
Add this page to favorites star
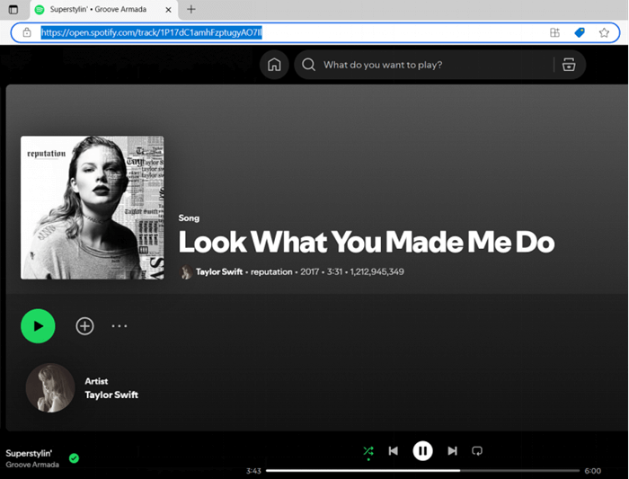604,32
